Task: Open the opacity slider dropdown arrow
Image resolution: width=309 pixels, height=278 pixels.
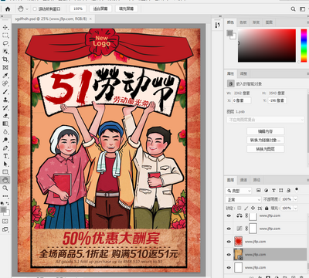Action: [x=296, y=199]
